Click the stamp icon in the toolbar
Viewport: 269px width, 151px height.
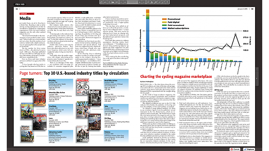pos(152,2)
